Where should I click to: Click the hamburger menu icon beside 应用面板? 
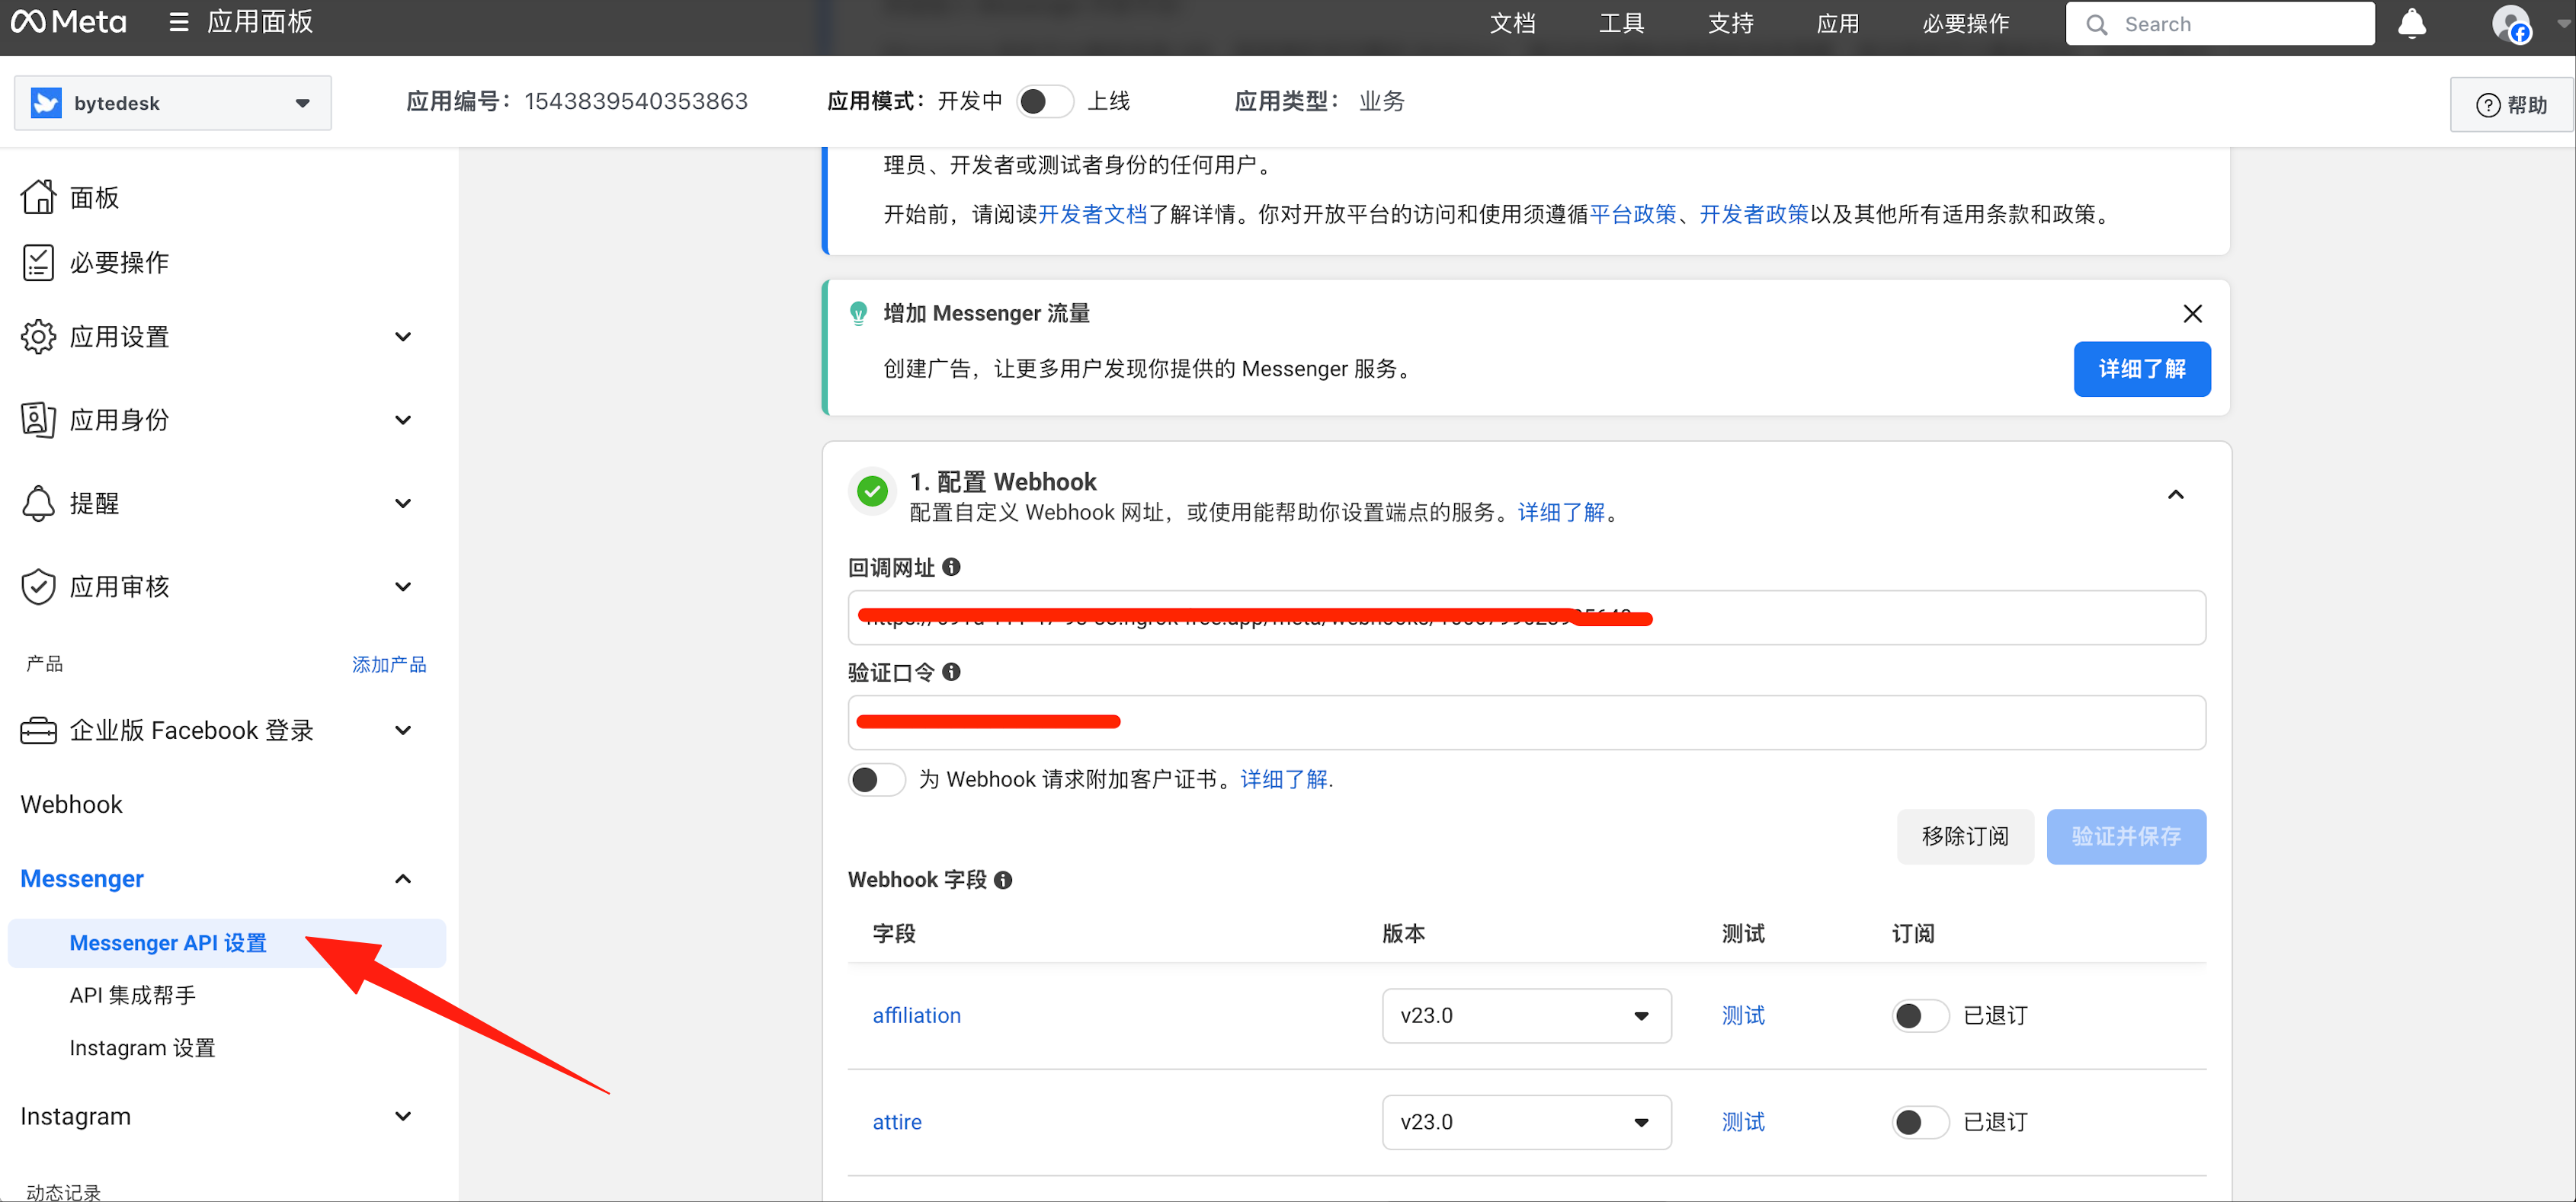pos(179,22)
